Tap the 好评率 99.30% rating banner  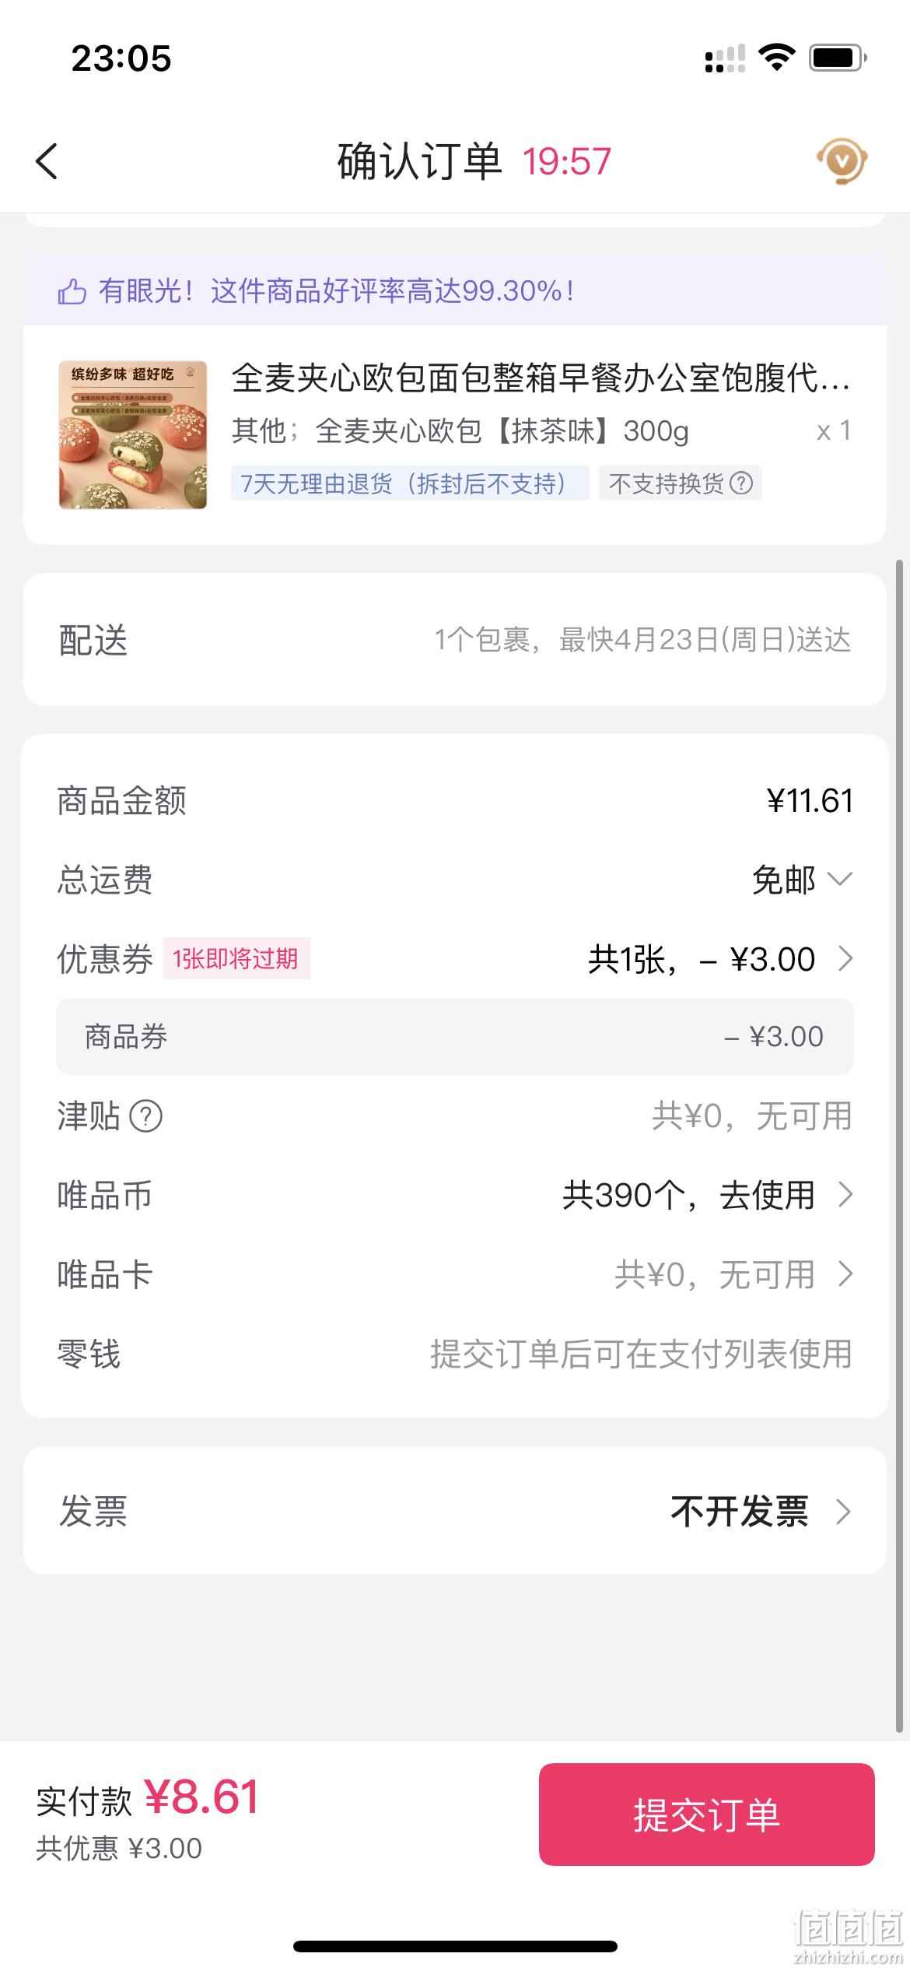tap(455, 291)
